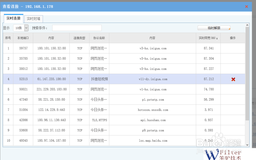Click the 操作 column header
This screenshot has height=160, width=256.
point(233,38)
